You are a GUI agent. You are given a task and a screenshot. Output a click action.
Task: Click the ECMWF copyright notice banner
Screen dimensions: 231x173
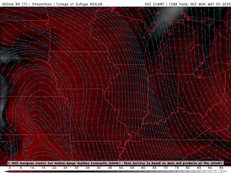(x=115, y=163)
